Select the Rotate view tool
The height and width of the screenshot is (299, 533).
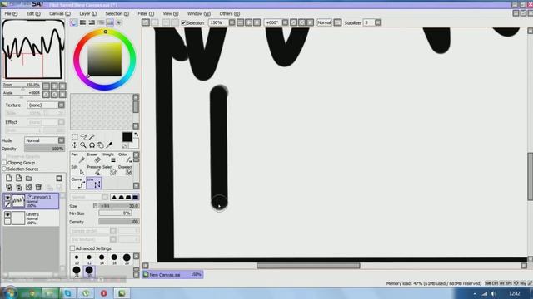point(92,145)
